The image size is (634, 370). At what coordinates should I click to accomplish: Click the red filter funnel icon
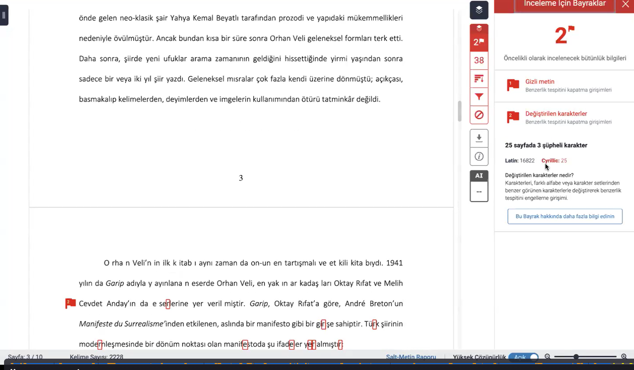[x=479, y=97]
